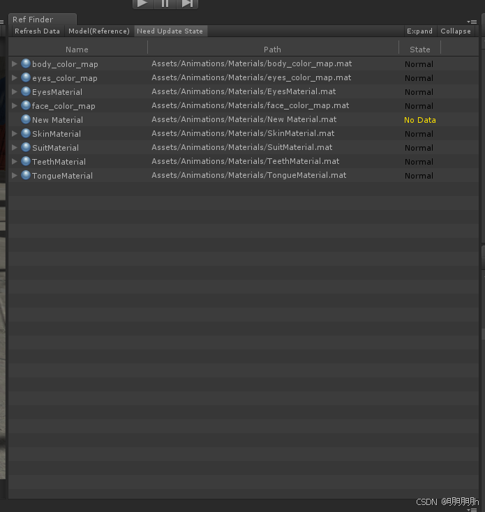
Task: Click path Assets/Animations/Materials/eyes_color_map.mat
Action: tap(251, 77)
